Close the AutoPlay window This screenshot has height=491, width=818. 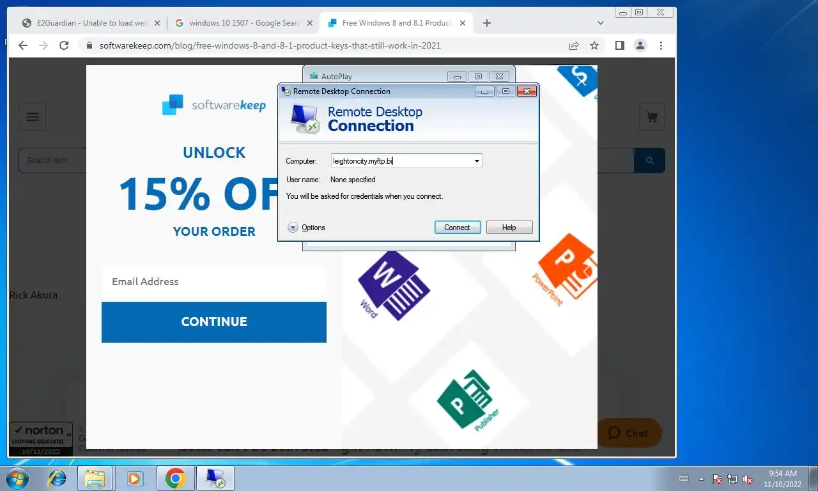(x=500, y=76)
